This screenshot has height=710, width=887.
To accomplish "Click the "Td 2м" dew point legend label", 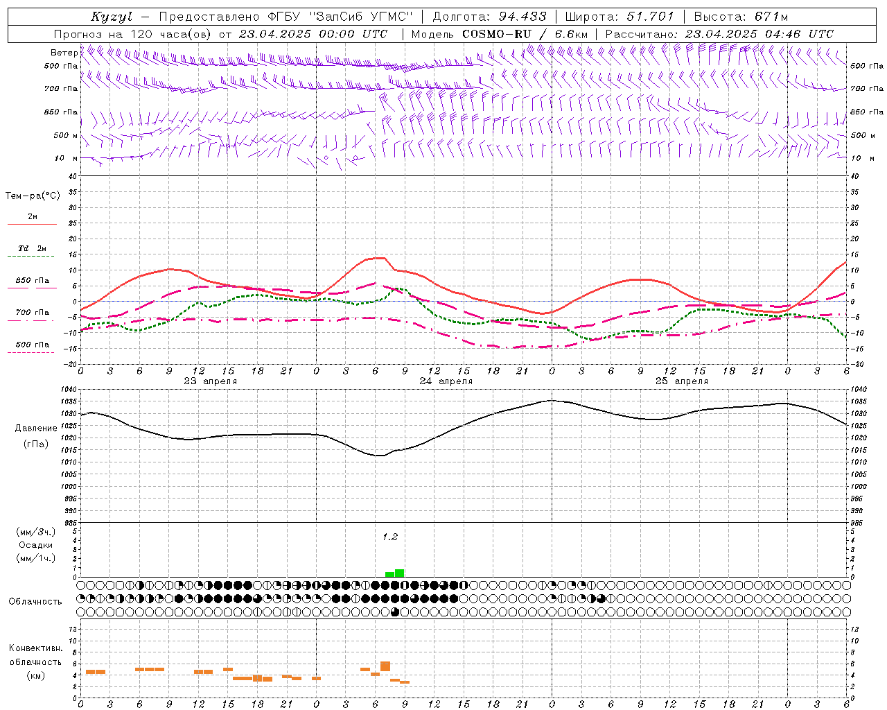I will (33, 248).
